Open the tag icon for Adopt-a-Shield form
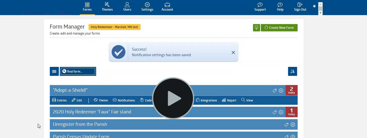Viewport: 367px width, 138px height. [x=275, y=90]
